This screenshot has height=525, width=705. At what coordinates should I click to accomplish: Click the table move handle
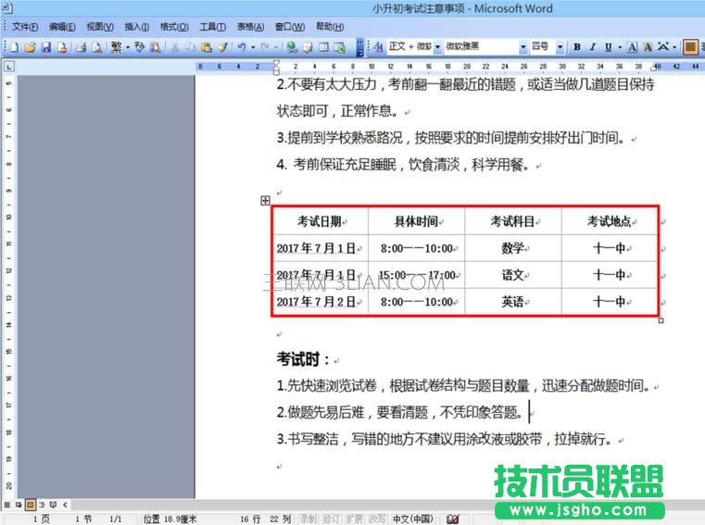point(265,201)
